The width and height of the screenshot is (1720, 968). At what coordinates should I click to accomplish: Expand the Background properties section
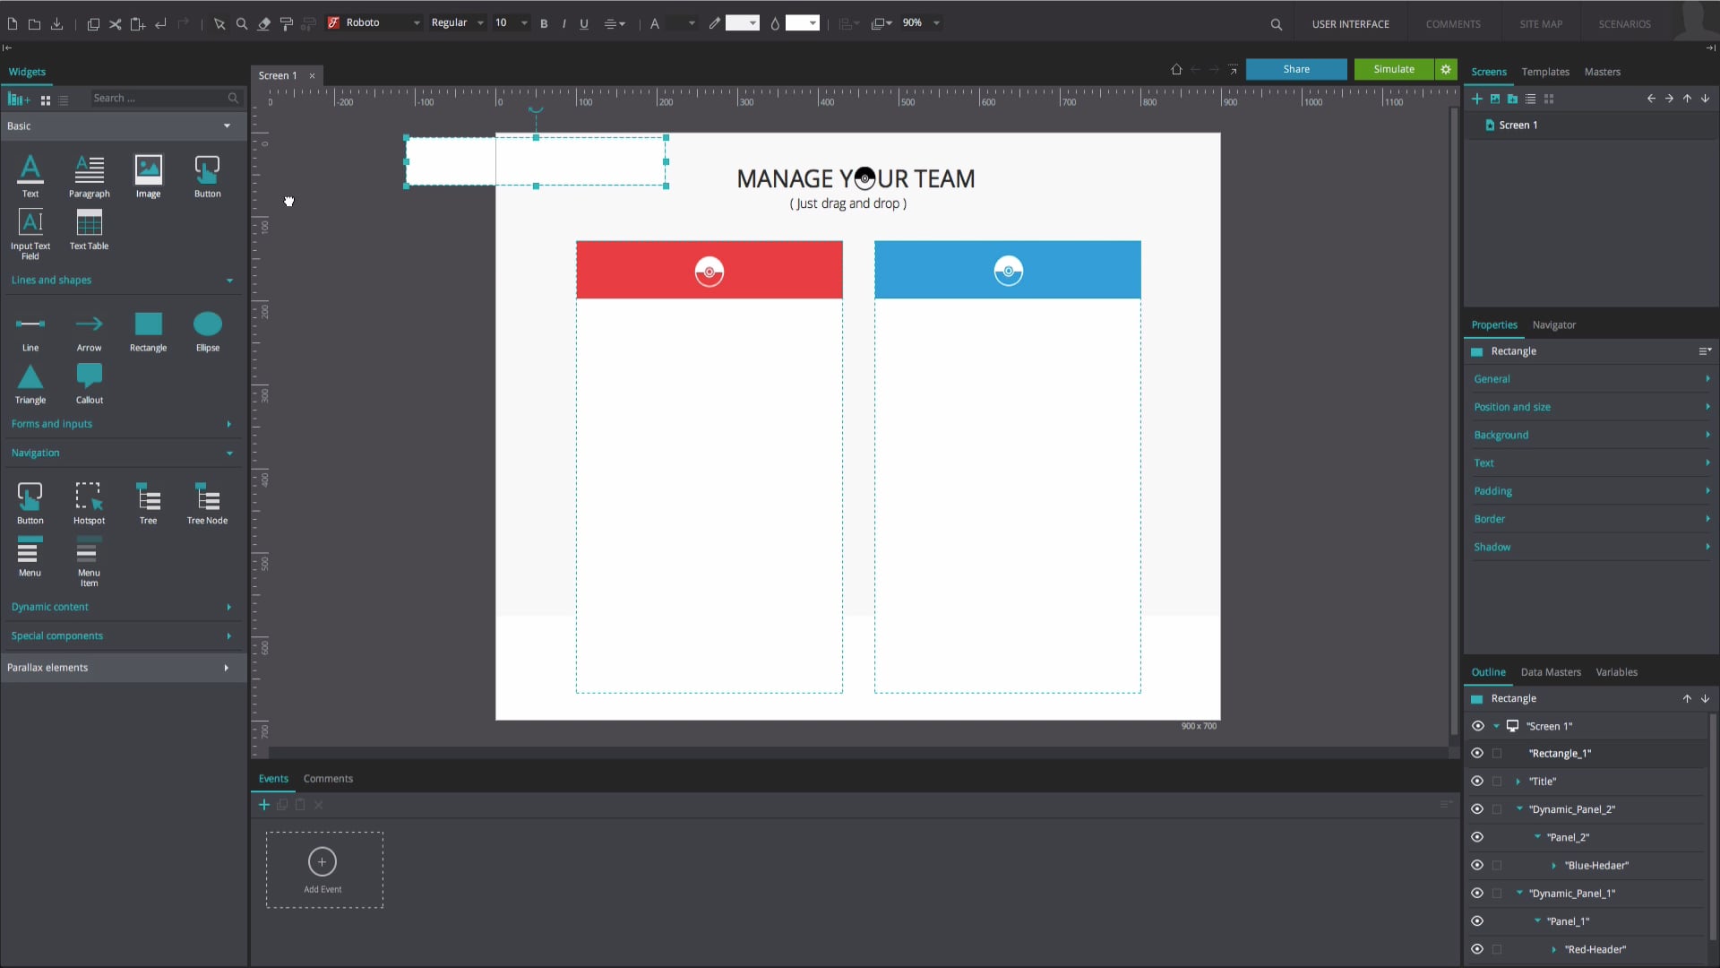point(1591,435)
